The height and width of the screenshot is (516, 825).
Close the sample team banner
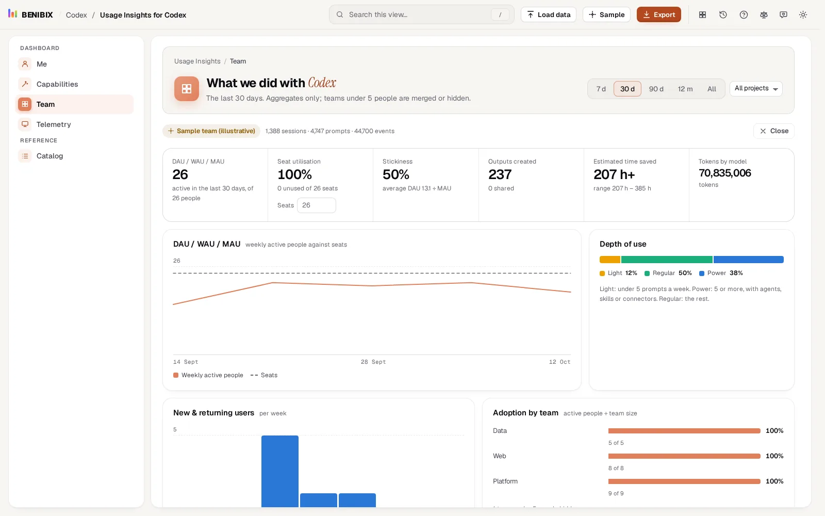click(774, 131)
